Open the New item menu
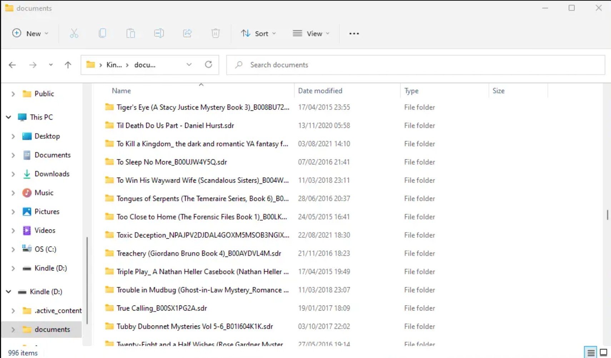Viewport: 611px width, 358px height. (30, 34)
